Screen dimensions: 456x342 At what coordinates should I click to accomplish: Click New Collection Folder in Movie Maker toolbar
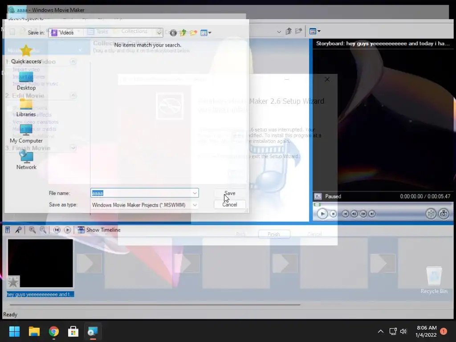pyautogui.click(x=299, y=31)
